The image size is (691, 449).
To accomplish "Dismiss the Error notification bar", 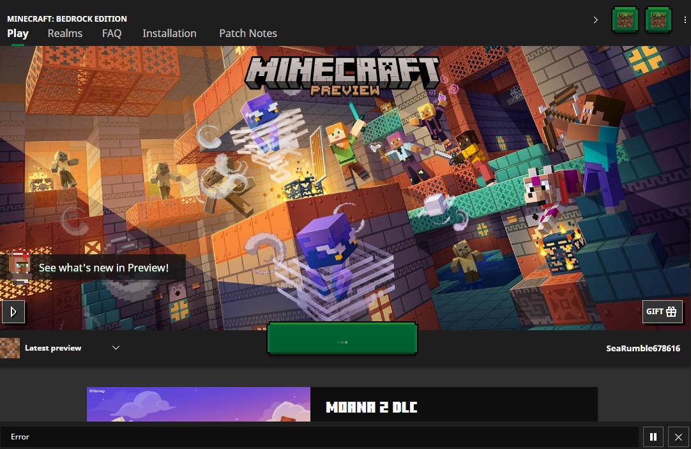I will 678,437.
